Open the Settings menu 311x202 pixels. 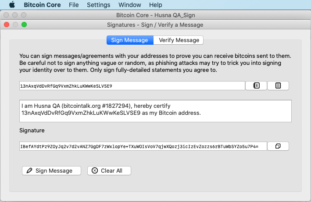(x=98, y=5)
